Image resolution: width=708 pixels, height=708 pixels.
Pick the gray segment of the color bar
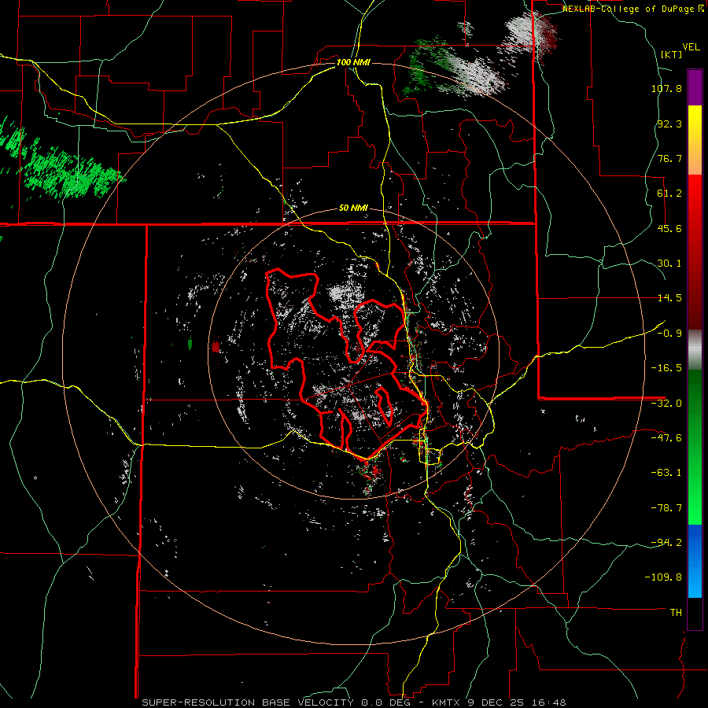pos(695,350)
